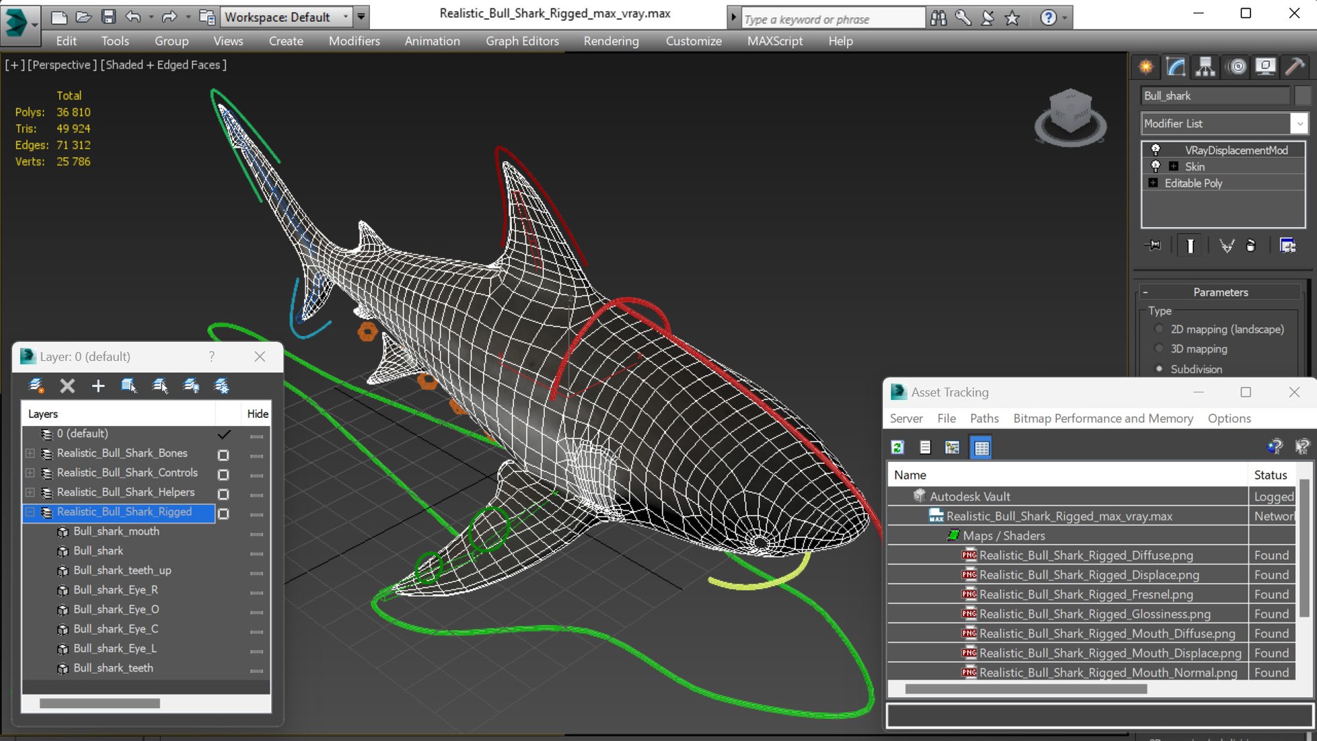
Task: Open the Modify command panel tab
Action: point(1176,67)
